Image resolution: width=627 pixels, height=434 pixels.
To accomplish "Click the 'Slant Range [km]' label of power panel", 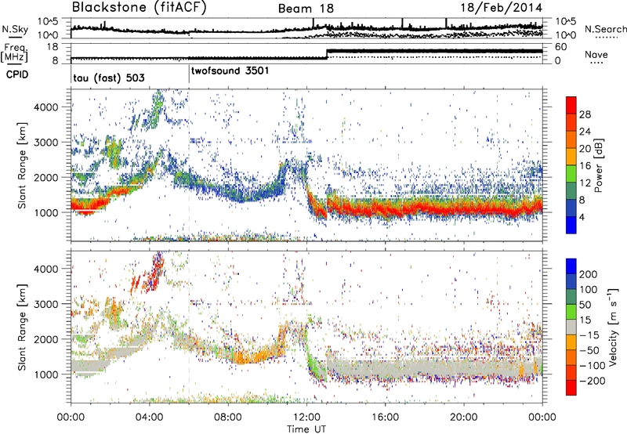I will tap(22, 165).
